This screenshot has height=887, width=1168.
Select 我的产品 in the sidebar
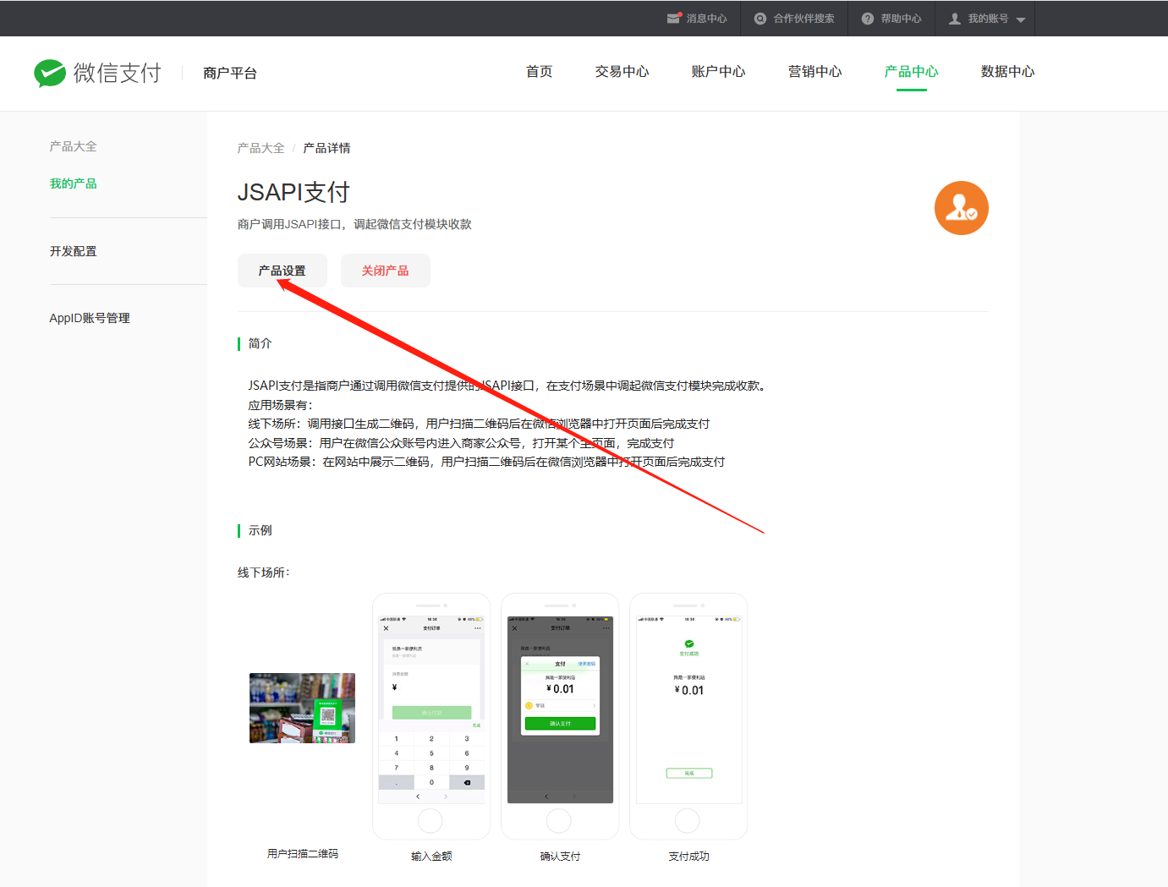[x=74, y=183]
